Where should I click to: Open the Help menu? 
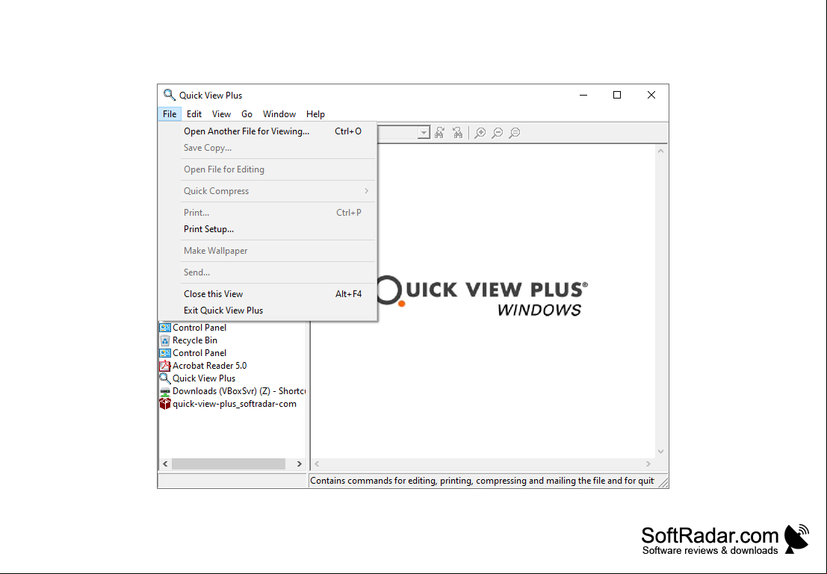(x=315, y=114)
